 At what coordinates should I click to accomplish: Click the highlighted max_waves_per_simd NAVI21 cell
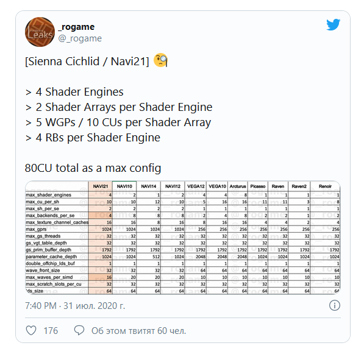point(100,277)
